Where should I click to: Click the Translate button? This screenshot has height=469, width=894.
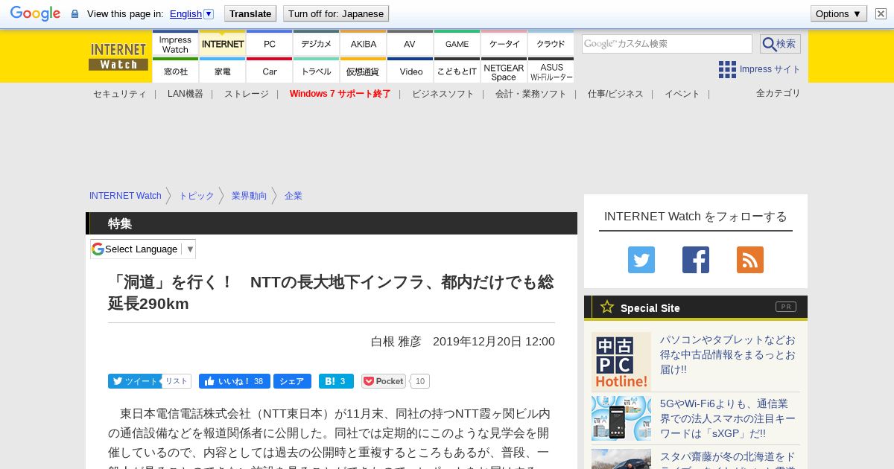pos(250,13)
